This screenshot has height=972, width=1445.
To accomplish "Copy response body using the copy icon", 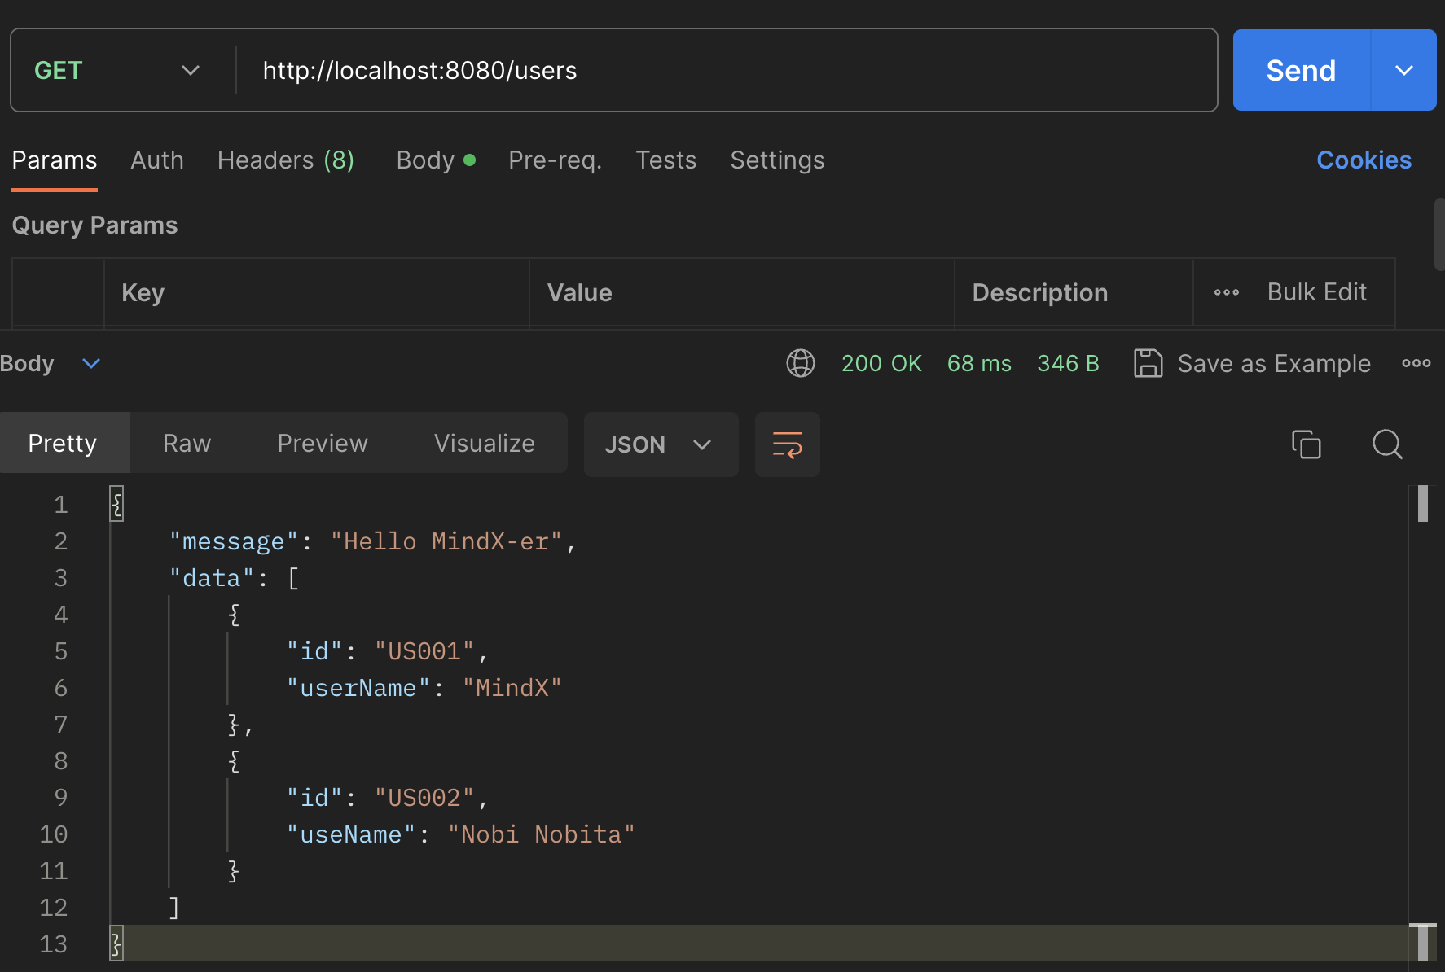I will 1306,444.
